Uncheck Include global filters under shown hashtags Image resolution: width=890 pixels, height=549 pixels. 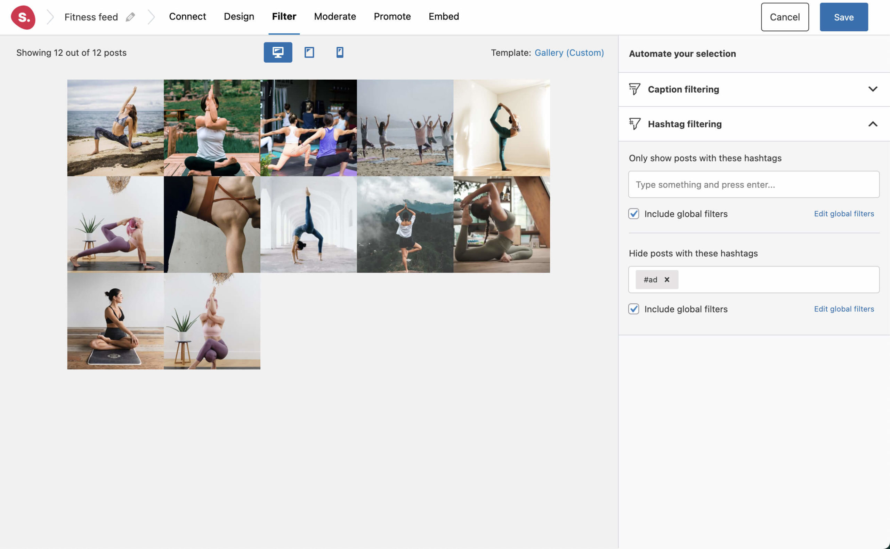pyautogui.click(x=634, y=214)
